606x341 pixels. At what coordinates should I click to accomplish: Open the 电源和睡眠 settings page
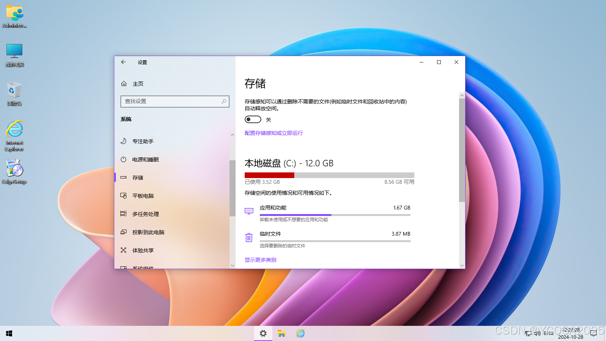172,160
